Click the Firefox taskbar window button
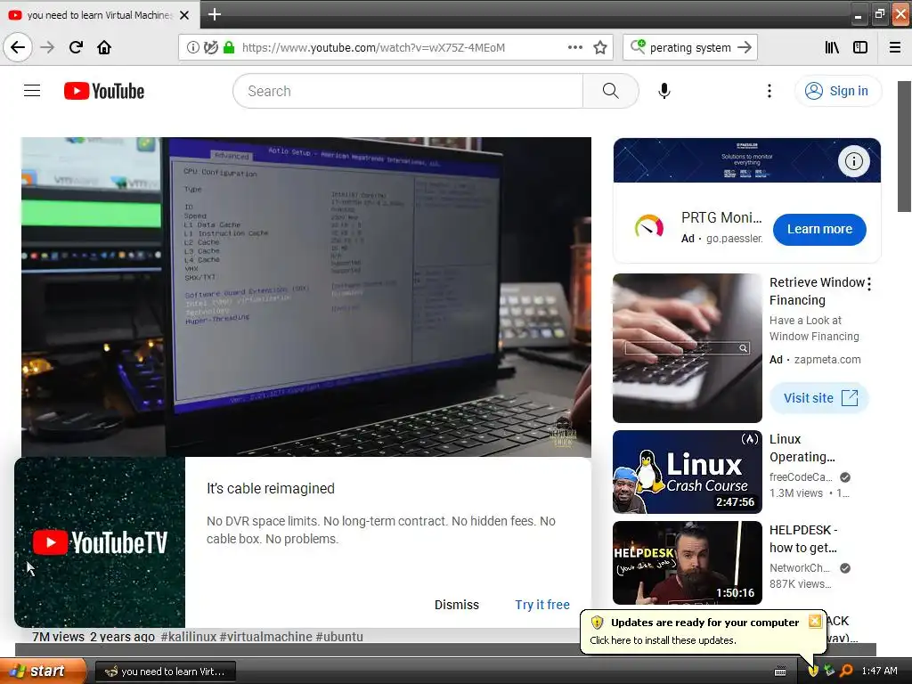 [x=165, y=672]
